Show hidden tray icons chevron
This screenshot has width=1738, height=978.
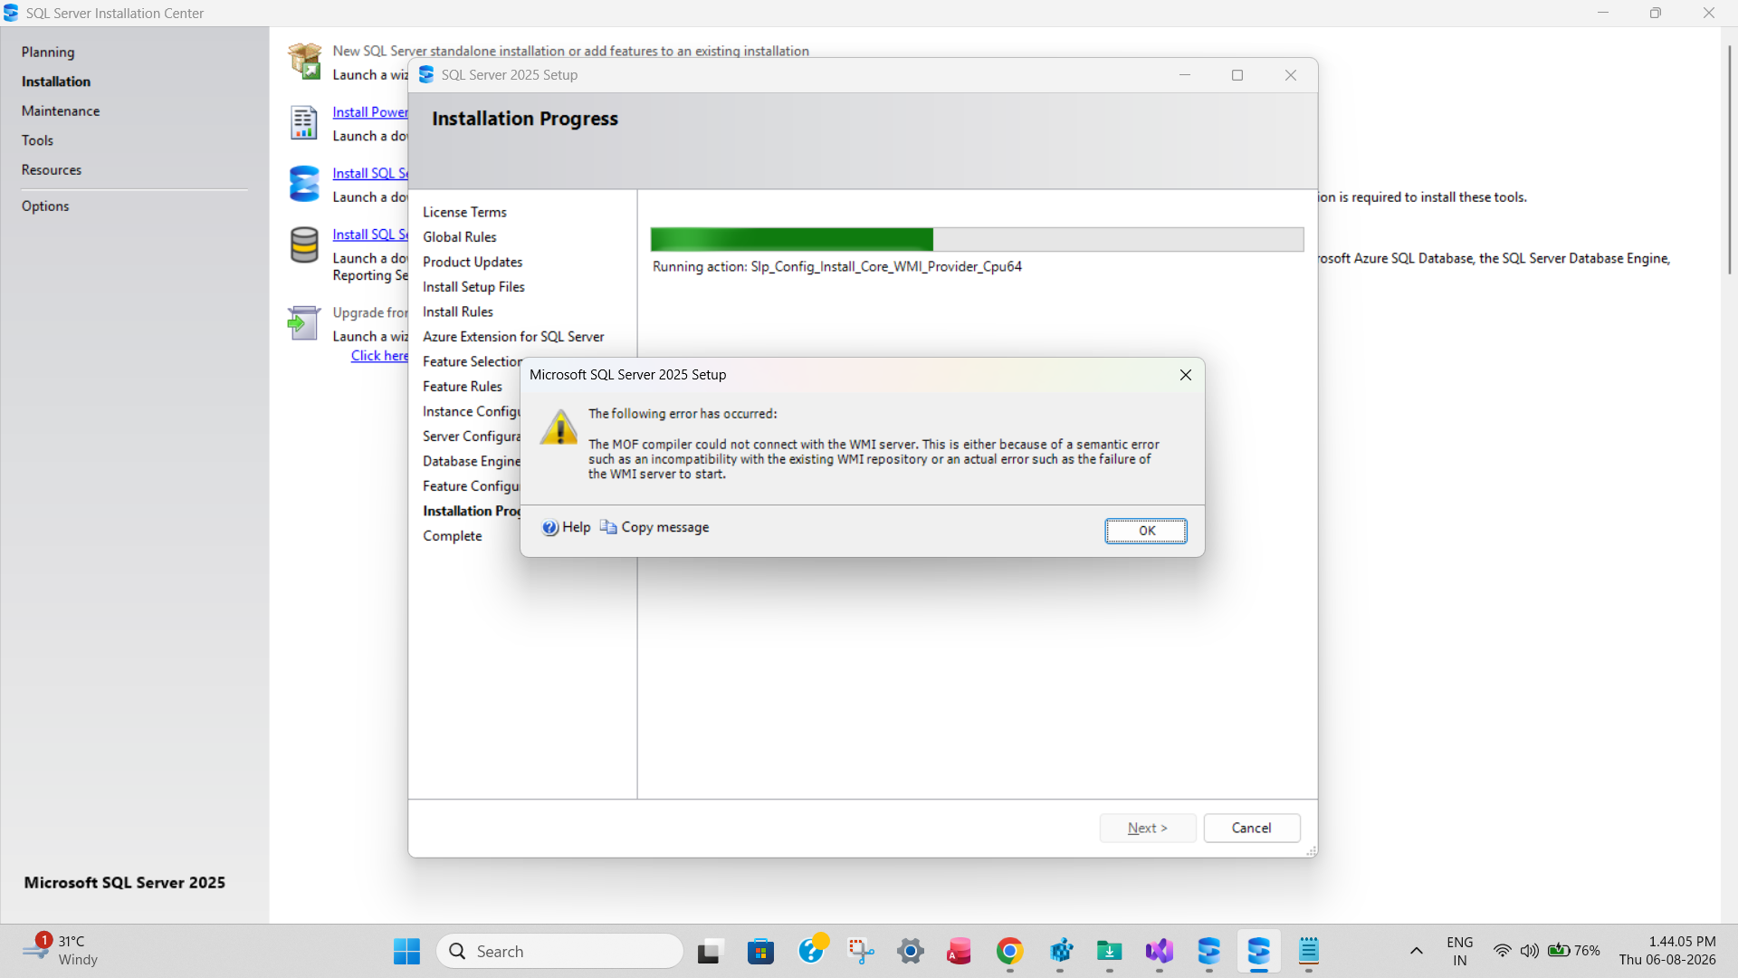coord(1417,951)
